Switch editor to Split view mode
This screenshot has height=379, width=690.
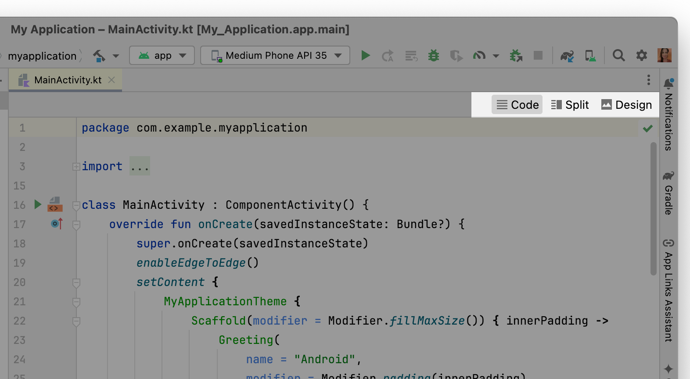coord(570,105)
